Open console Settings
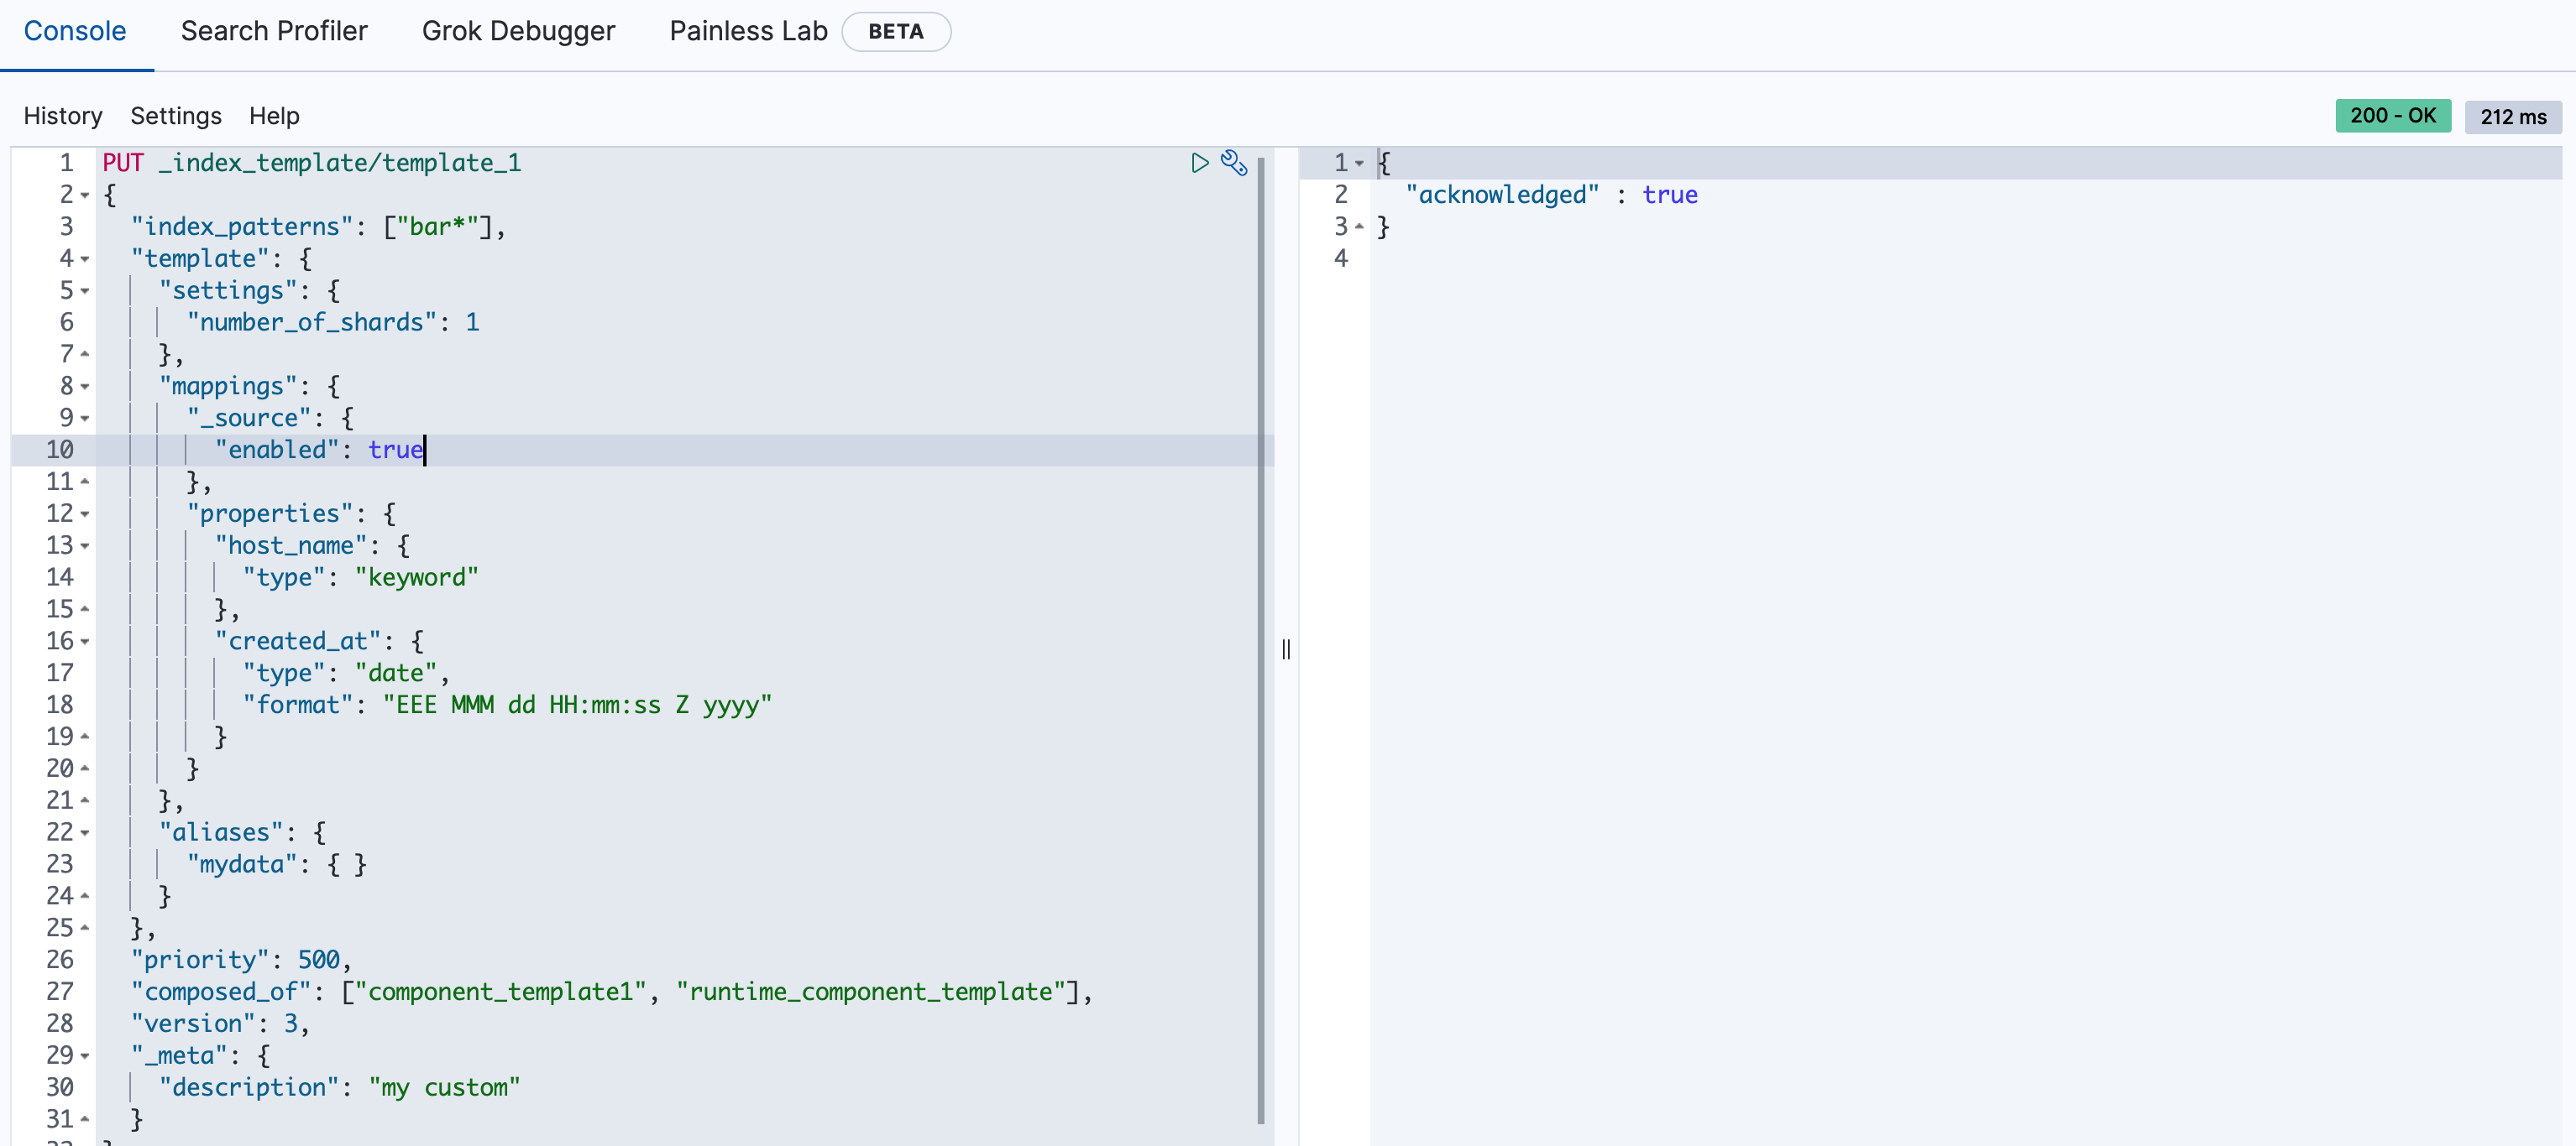 [x=176, y=116]
